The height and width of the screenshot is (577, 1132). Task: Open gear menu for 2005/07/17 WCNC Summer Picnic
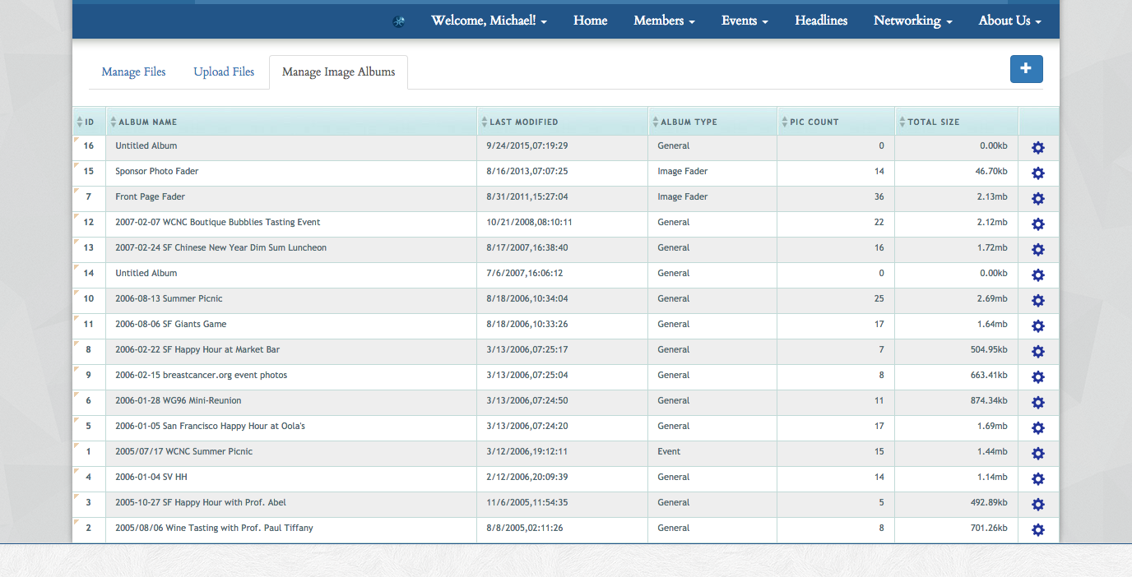click(x=1038, y=454)
